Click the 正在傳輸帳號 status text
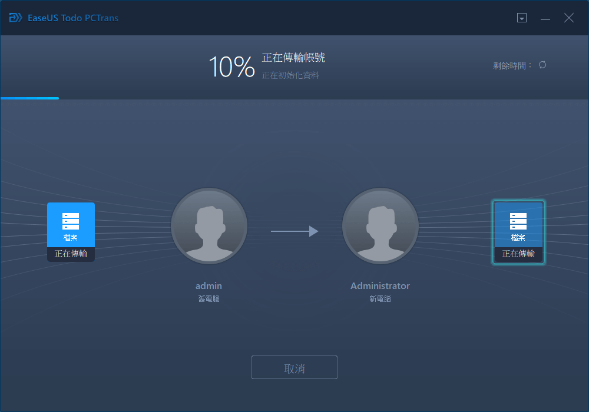 pos(293,58)
